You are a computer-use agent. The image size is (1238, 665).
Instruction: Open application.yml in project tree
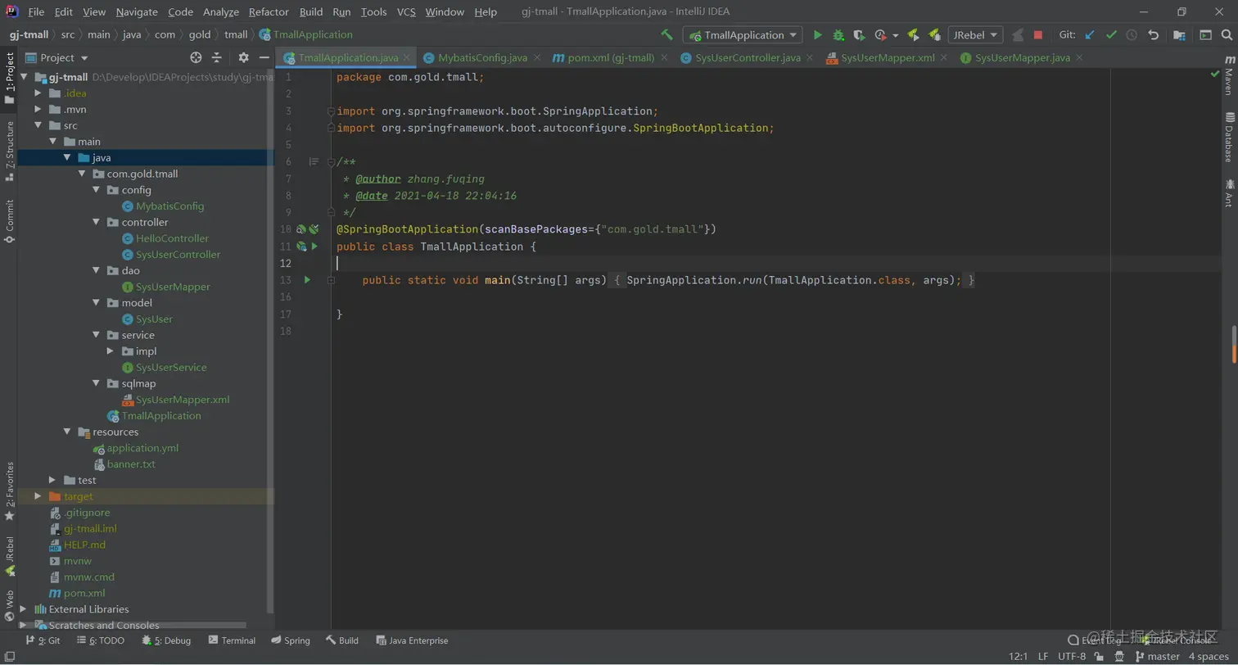click(x=142, y=448)
